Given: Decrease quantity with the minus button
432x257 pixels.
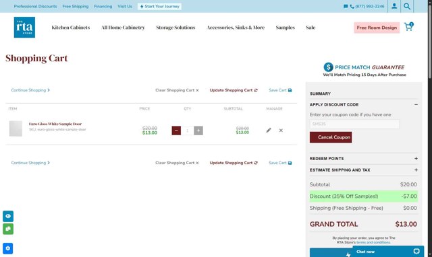Looking at the screenshot, I should point(176,131).
